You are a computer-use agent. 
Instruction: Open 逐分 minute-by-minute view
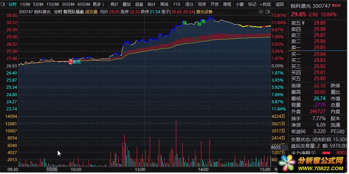coord(189,4)
